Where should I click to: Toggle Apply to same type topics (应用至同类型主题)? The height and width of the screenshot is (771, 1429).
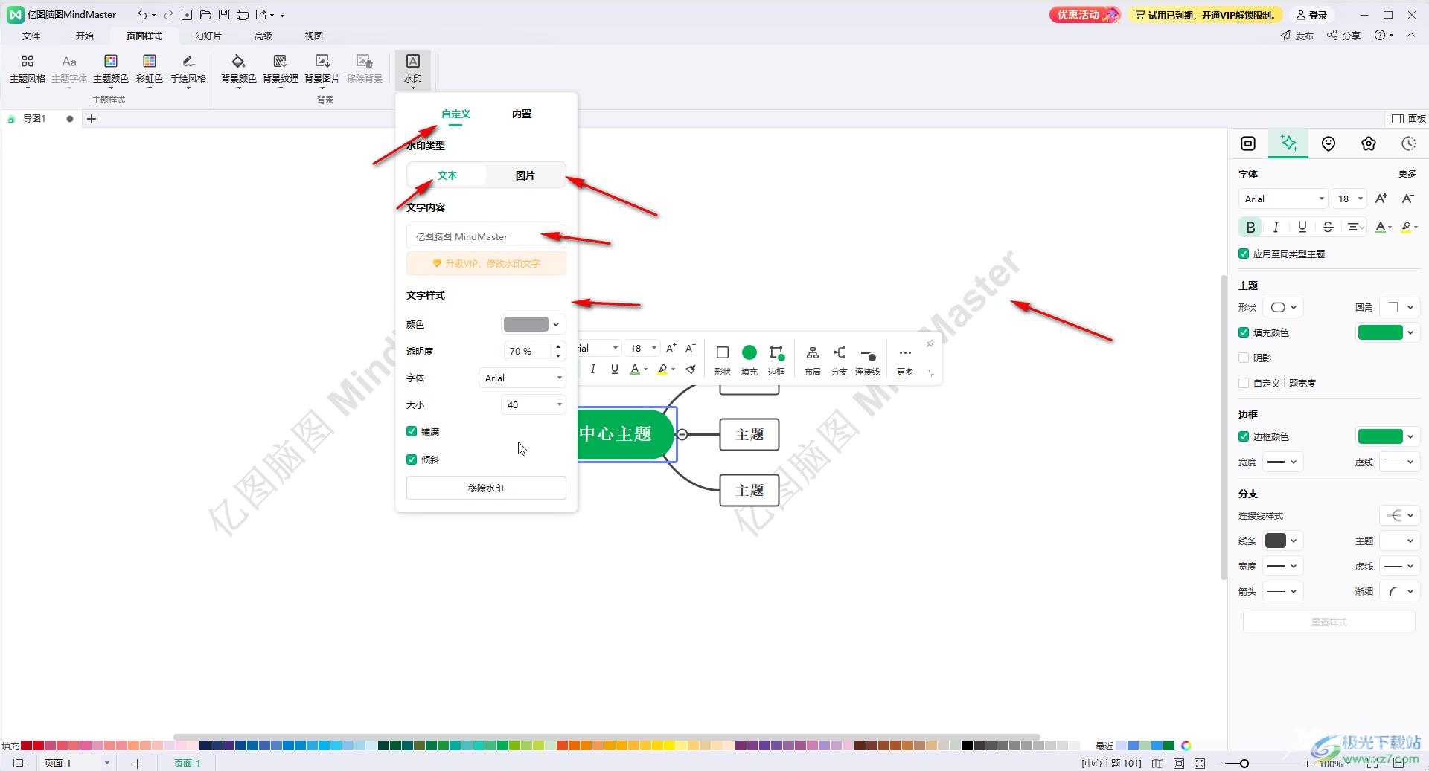point(1244,254)
